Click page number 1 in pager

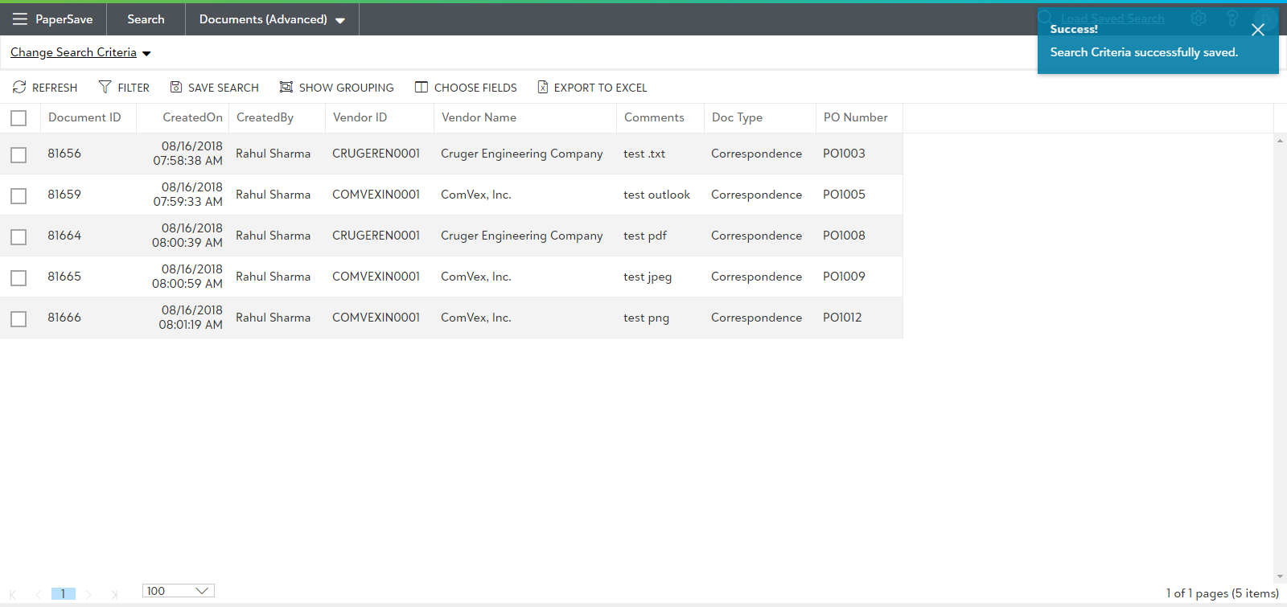(x=63, y=593)
